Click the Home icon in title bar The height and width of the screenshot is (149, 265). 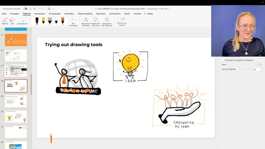[x=30, y=9]
